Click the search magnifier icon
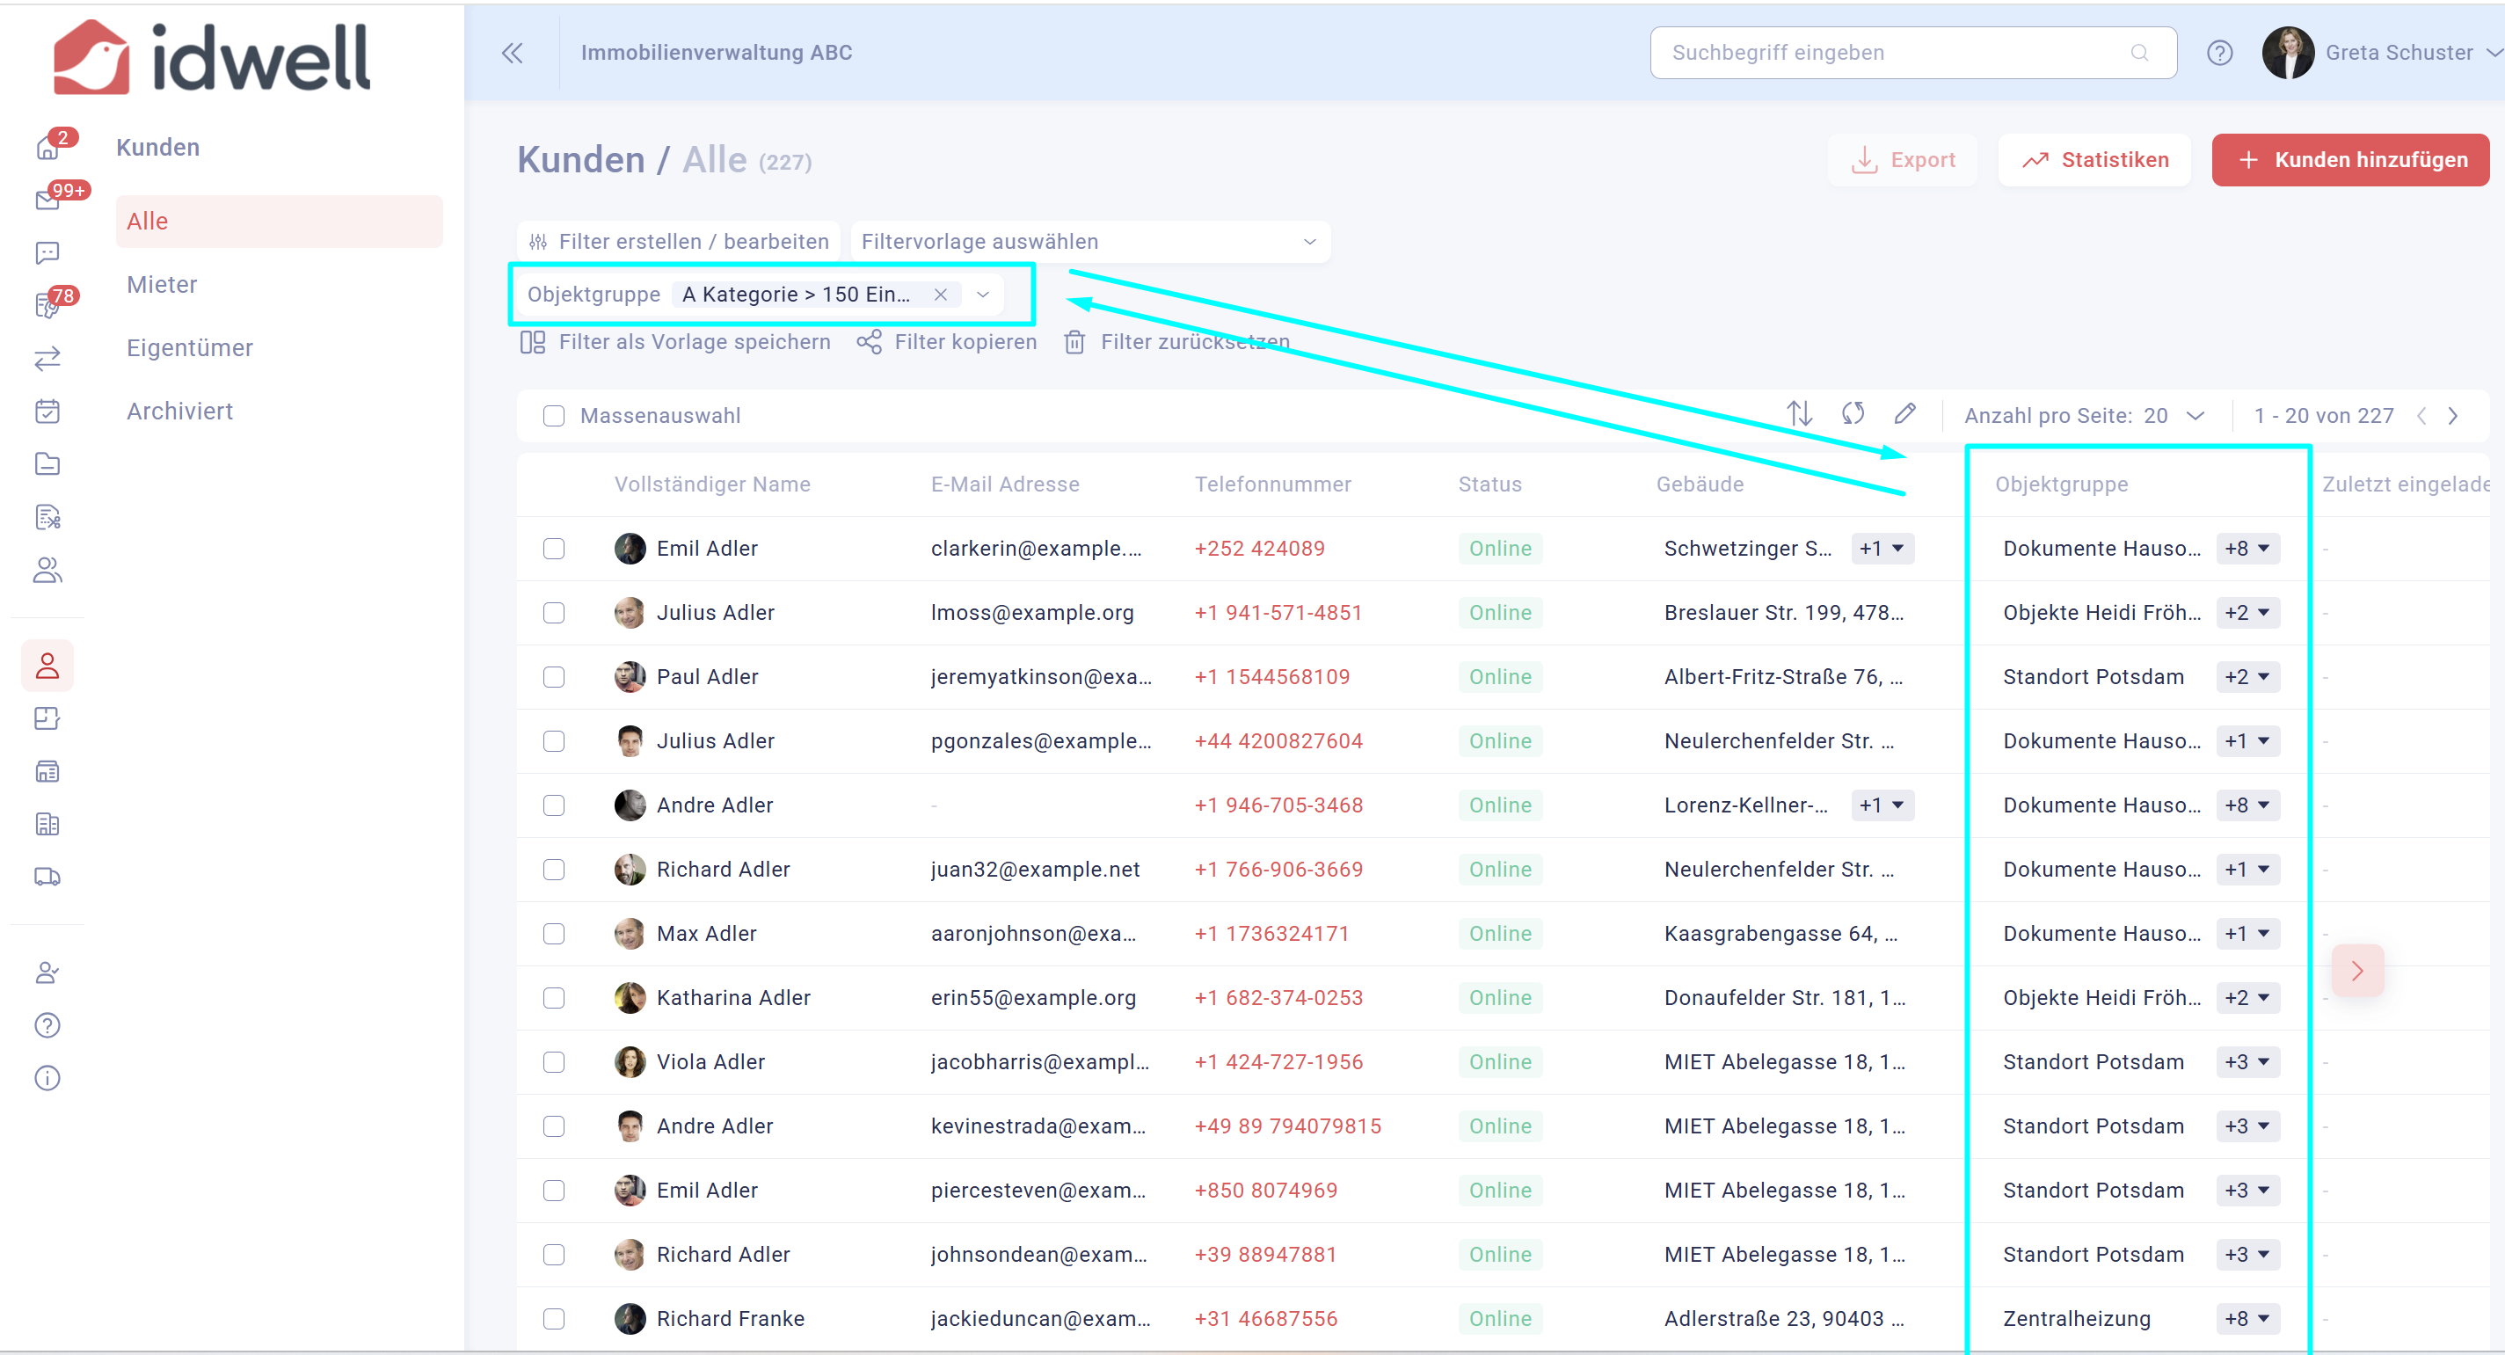 pos(2139,53)
